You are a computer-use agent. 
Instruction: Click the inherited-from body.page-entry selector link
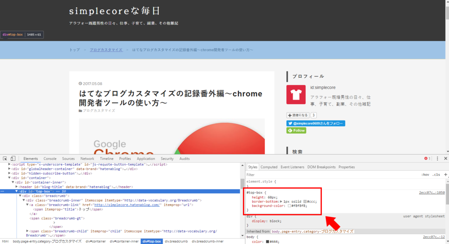pos(312,231)
